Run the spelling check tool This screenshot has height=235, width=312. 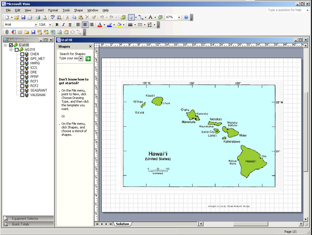click(x=53, y=17)
